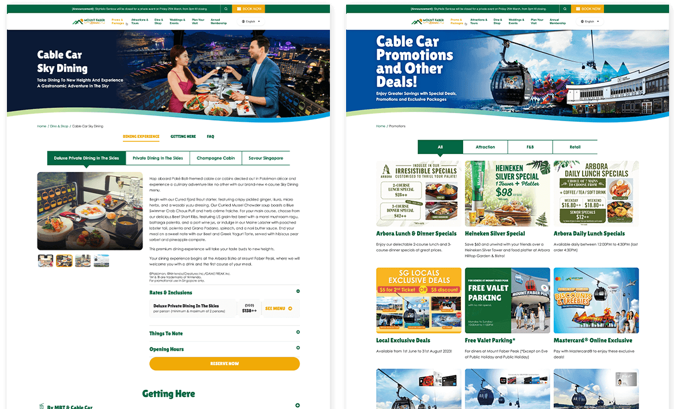Open Annual Membership menu on Promotions page
The image size is (676, 409).
click(x=557, y=21)
